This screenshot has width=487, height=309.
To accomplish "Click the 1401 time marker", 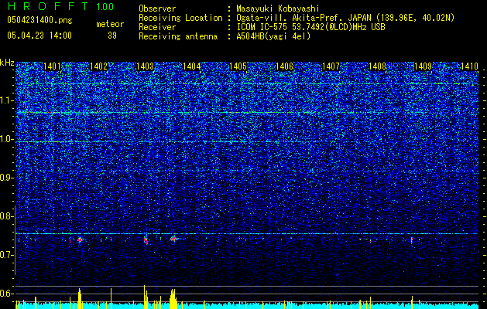I will [52, 66].
